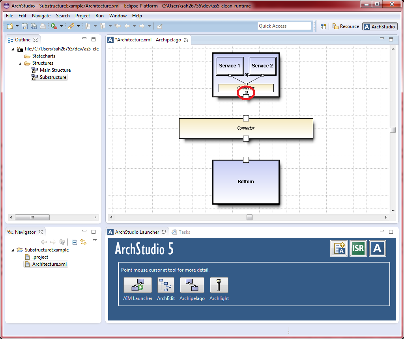
Task: Open the Forward navigation history dropdown
Action: 149,26
